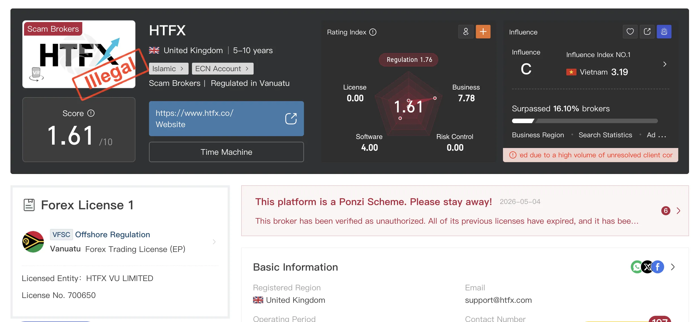Viewport: 691px width, 322px height.
Task: Click the VFSC badge
Action: click(x=61, y=234)
